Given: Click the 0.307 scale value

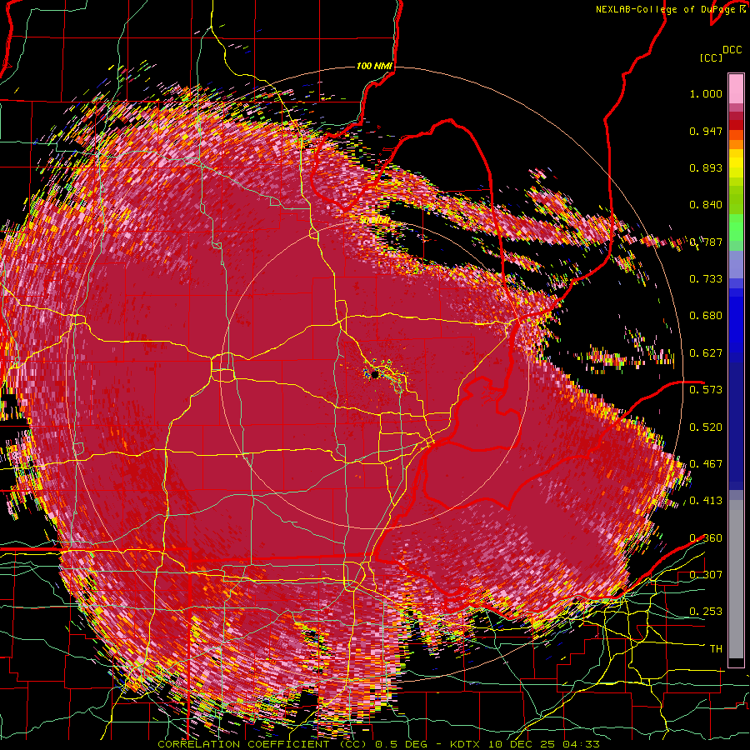Looking at the screenshot, I should coord(706,575).
